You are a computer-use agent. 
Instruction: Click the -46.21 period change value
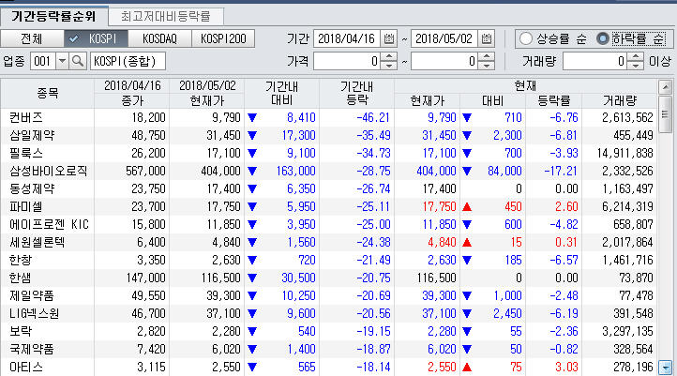(373, 117)
